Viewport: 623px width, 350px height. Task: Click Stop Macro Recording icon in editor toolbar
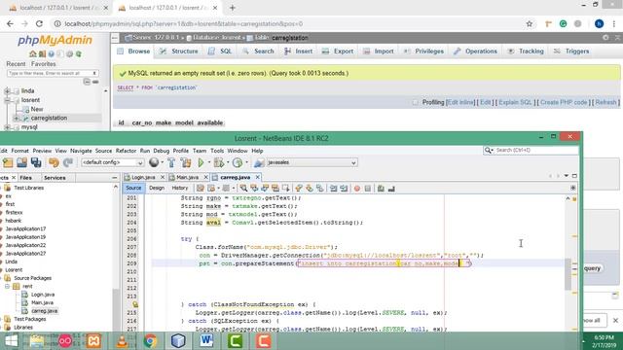pyautogui.click(x=368, y=189)
